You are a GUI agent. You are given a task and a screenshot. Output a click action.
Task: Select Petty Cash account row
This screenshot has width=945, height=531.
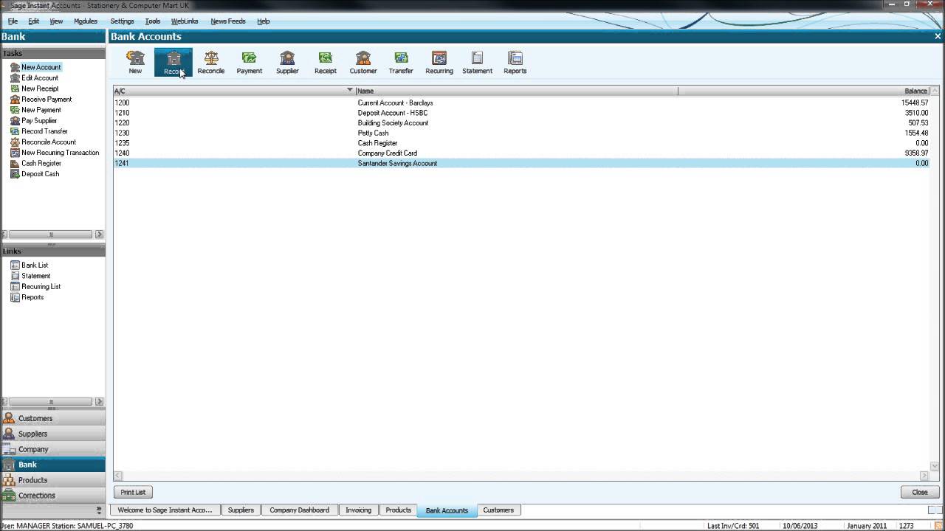520,133
